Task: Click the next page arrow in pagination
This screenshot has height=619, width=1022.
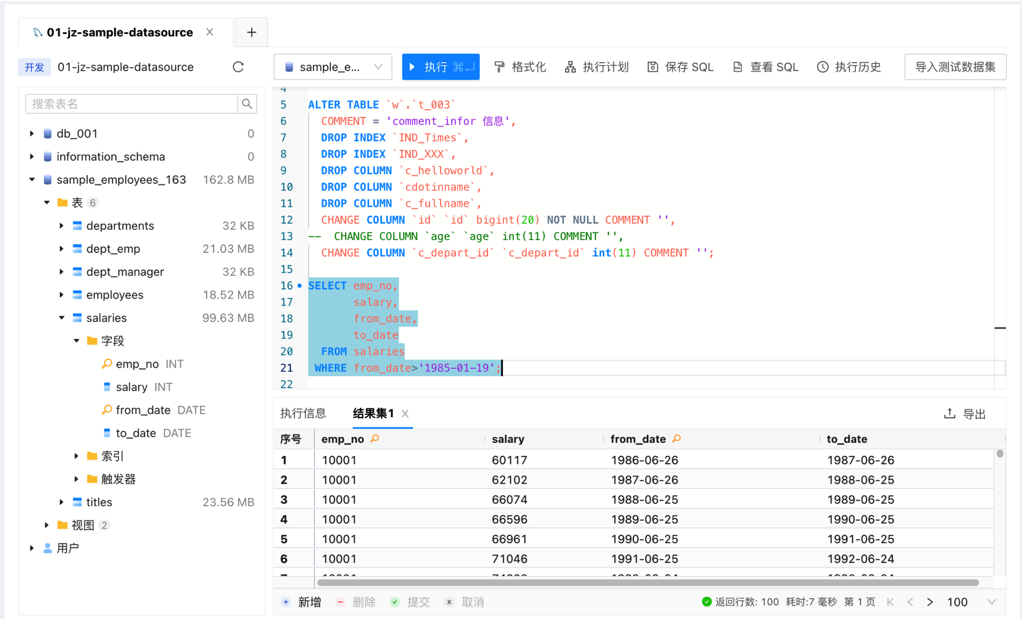Action: [x=930, y=602]
